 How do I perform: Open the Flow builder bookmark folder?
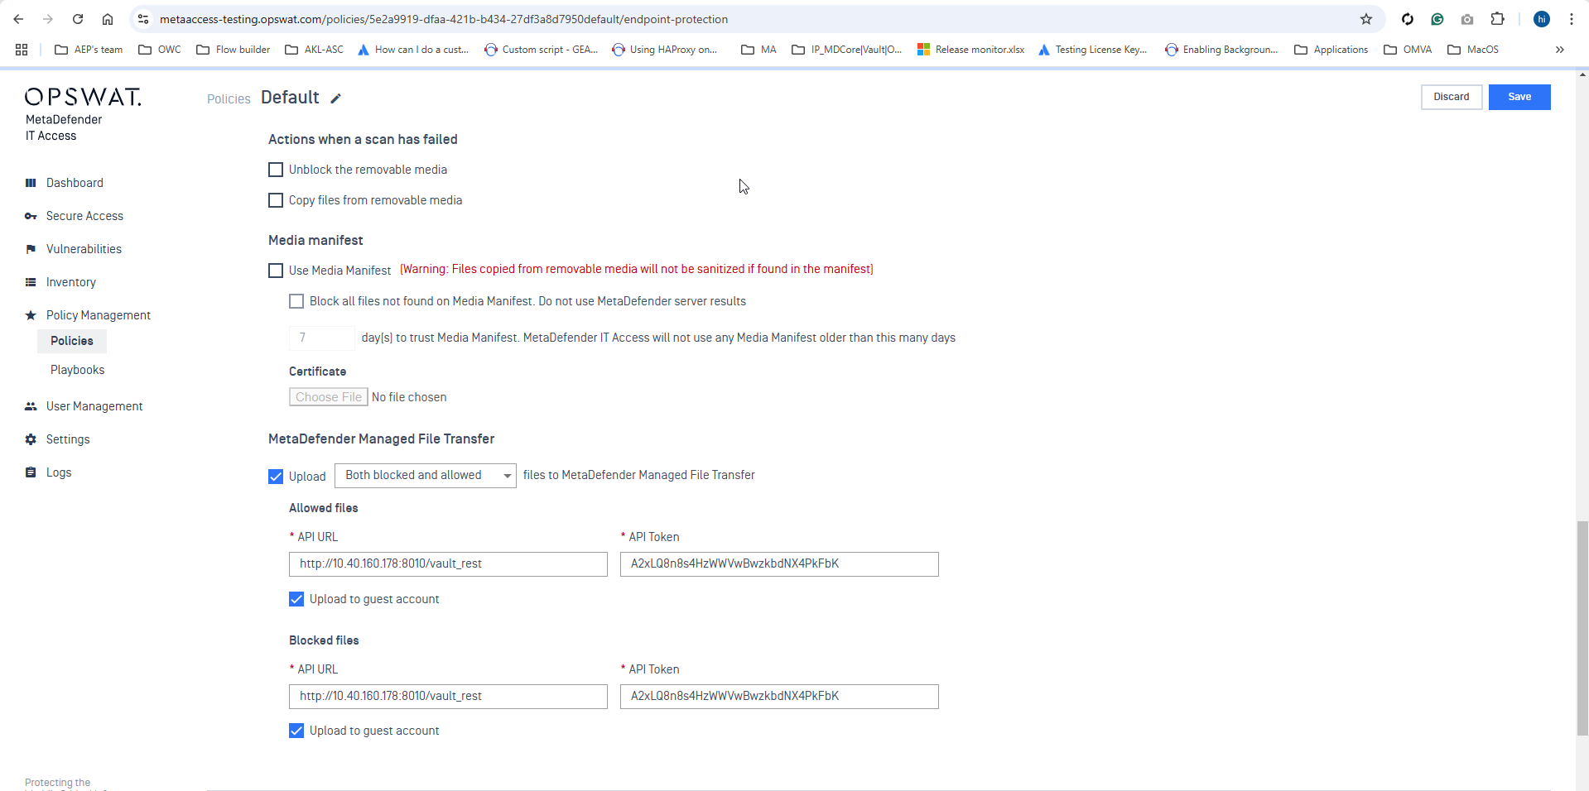pos(234,50)
